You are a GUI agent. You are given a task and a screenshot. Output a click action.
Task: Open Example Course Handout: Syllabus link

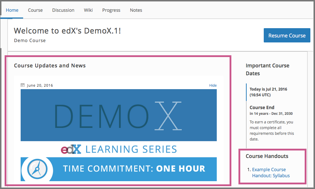point(271,173)
